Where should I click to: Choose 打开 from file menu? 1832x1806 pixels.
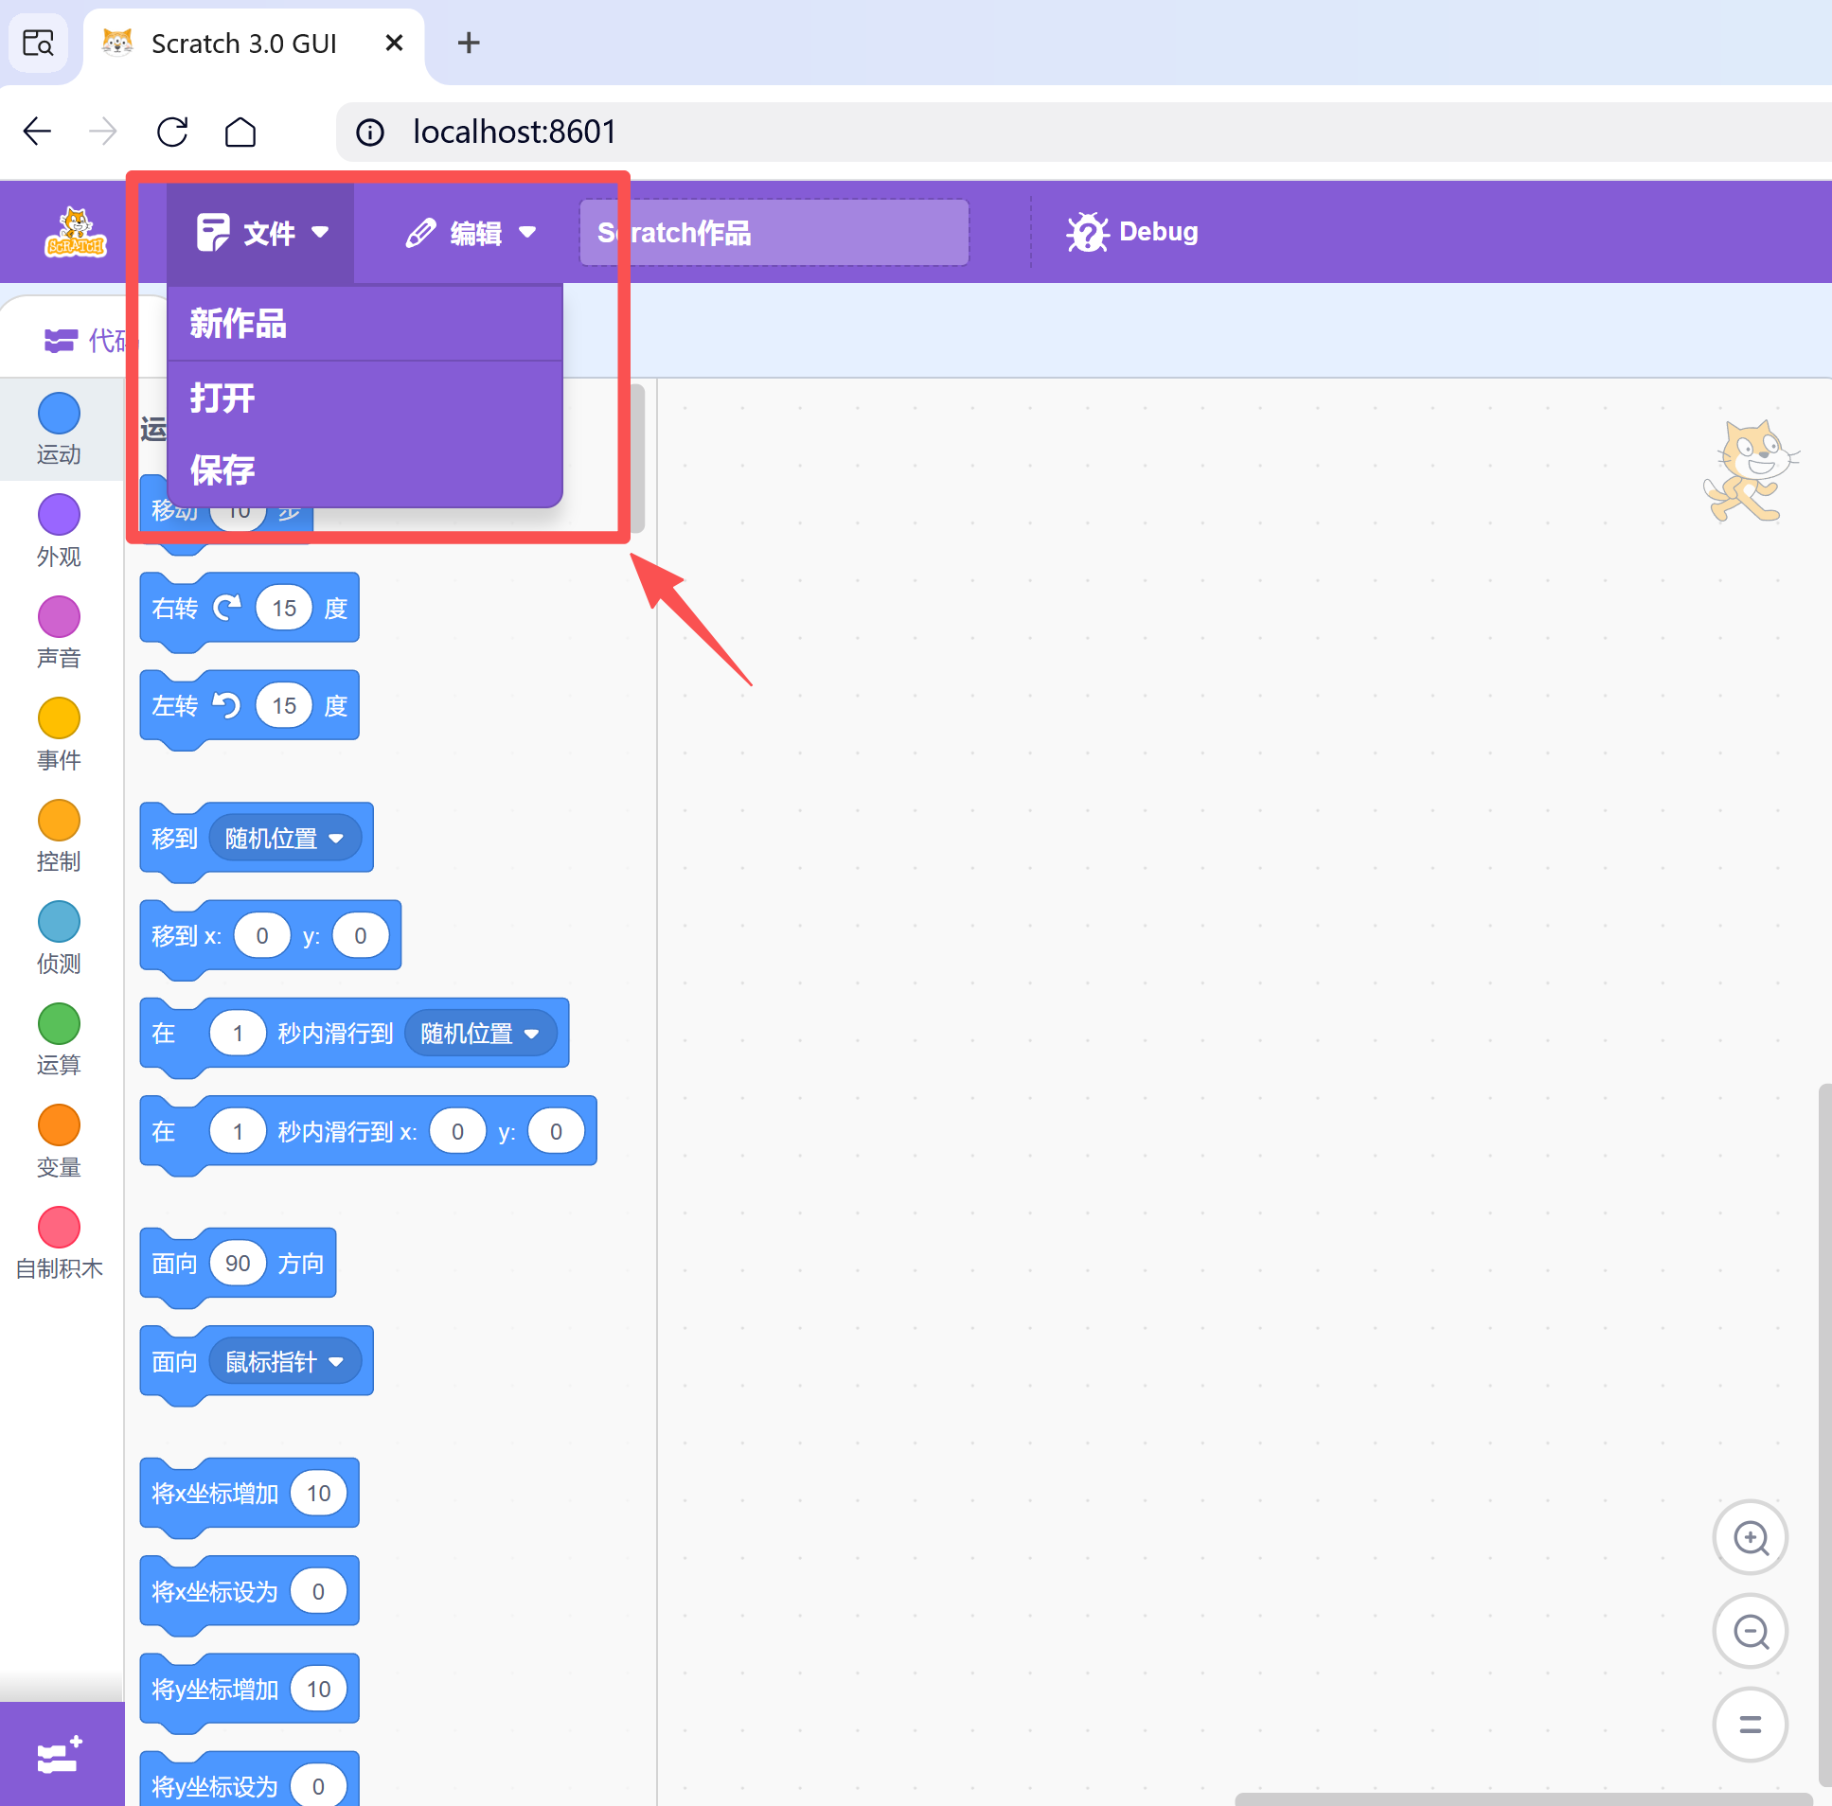[x=222, y=398]
